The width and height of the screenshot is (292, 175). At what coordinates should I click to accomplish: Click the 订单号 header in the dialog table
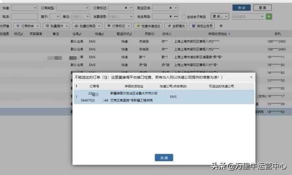pos(94,86)
